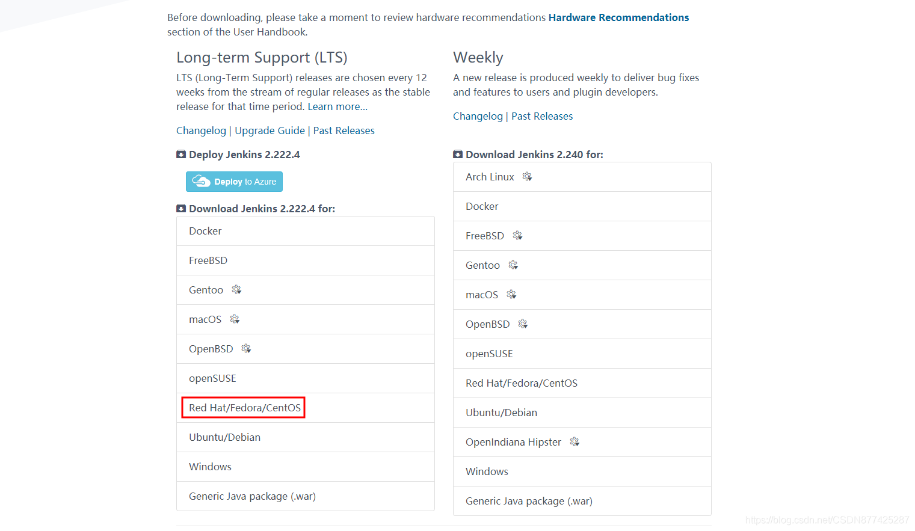
Task: Choose Ubuntu/Debian in Weekly list
Action: [582, 413]
